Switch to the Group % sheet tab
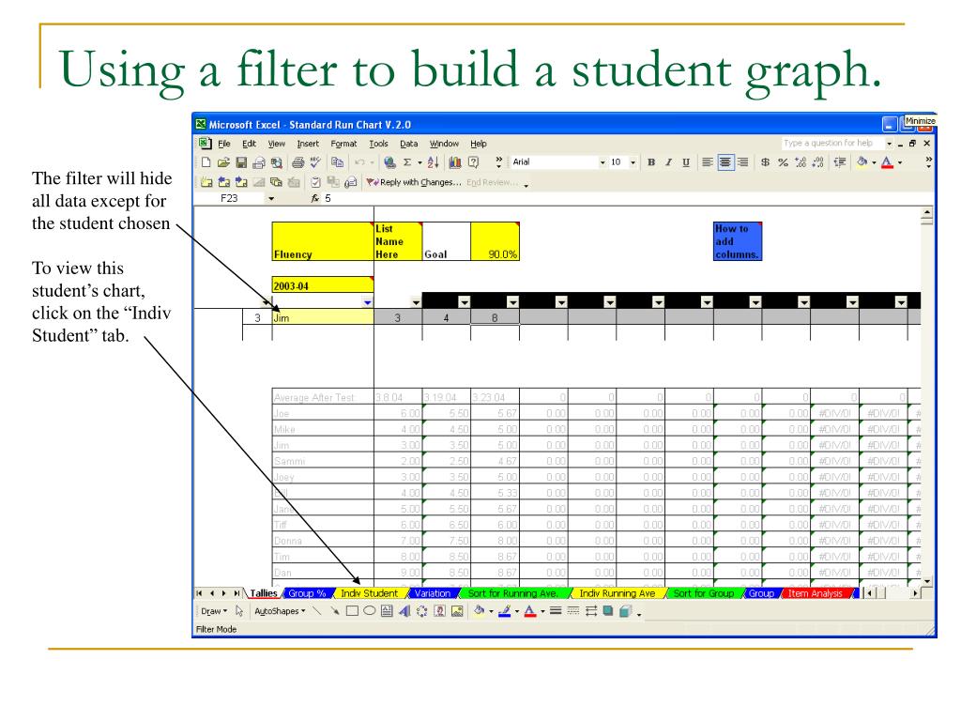This screenshot has height=721, width=961. 307,593
